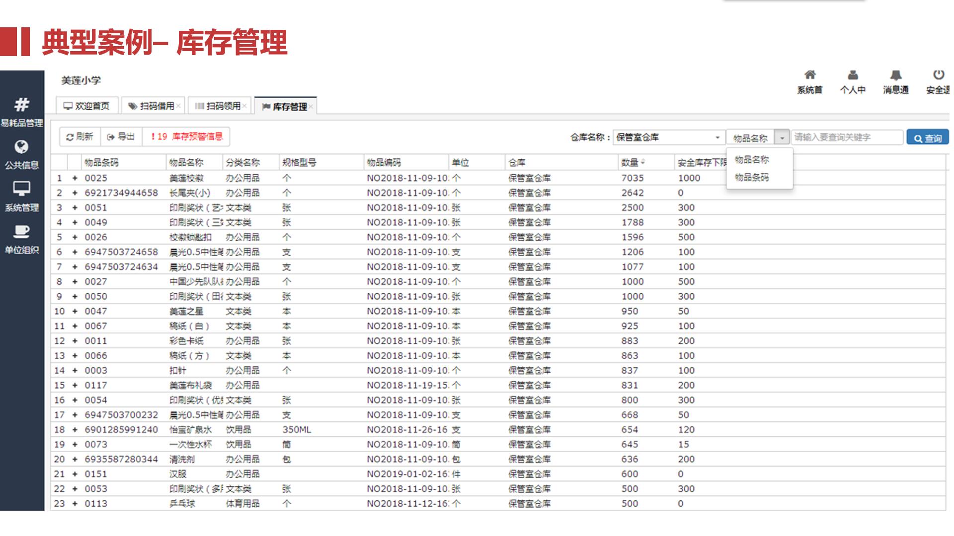
Task: Switch to 欢迎首页 tab
Action: [x=86, y=106]
